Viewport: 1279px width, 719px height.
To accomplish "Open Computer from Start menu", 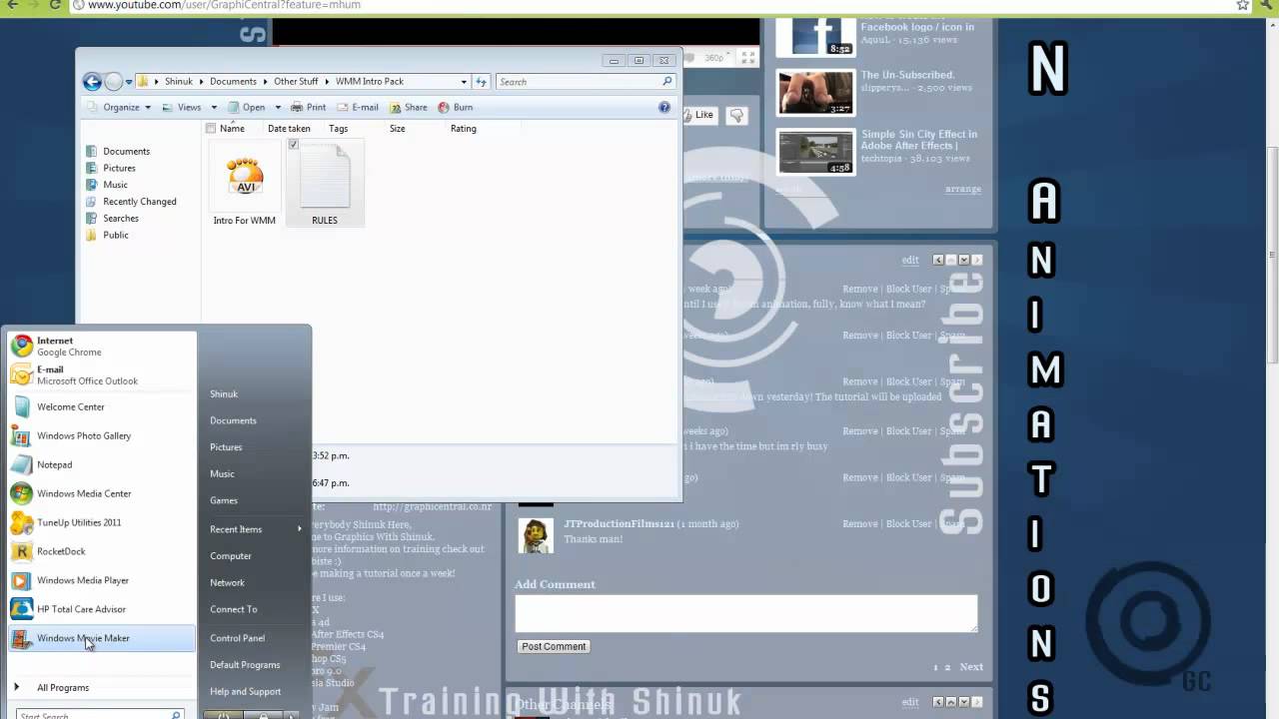I will click(x=230, y=556).
